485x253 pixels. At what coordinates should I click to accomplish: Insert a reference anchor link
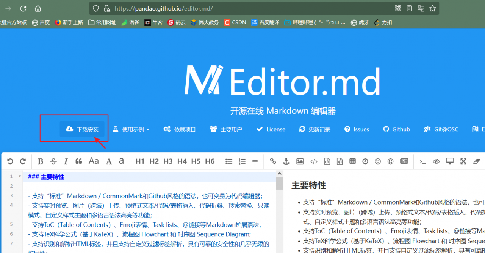pyautogui.click(x=286, y=161)
